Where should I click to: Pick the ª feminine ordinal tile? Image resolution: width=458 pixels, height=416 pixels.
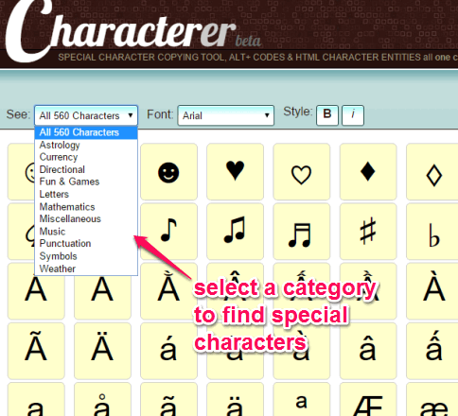(302, 399)
